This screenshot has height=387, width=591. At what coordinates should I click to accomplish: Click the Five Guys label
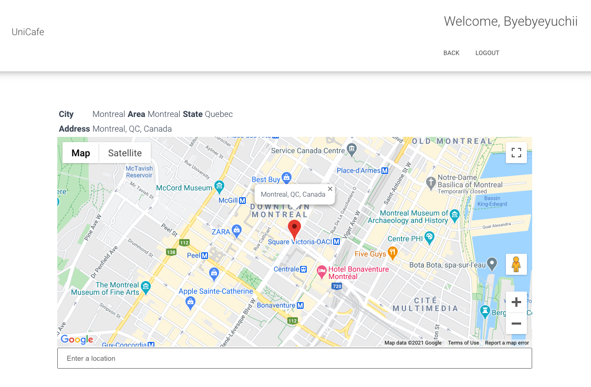coord(370,254)
